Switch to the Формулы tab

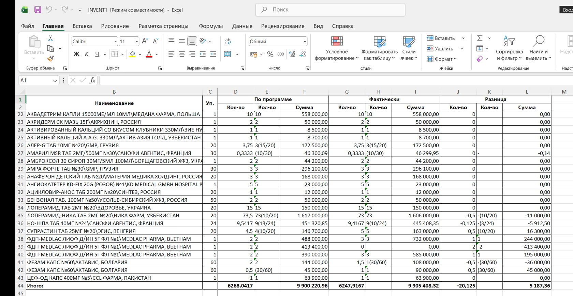pos(210,26)
